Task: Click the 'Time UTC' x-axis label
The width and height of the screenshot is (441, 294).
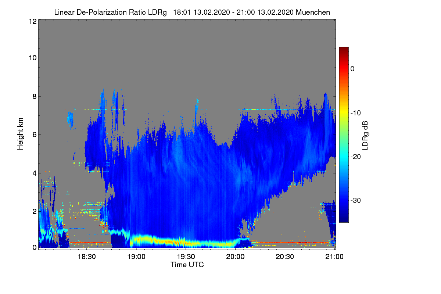Action: click(187, 265)
